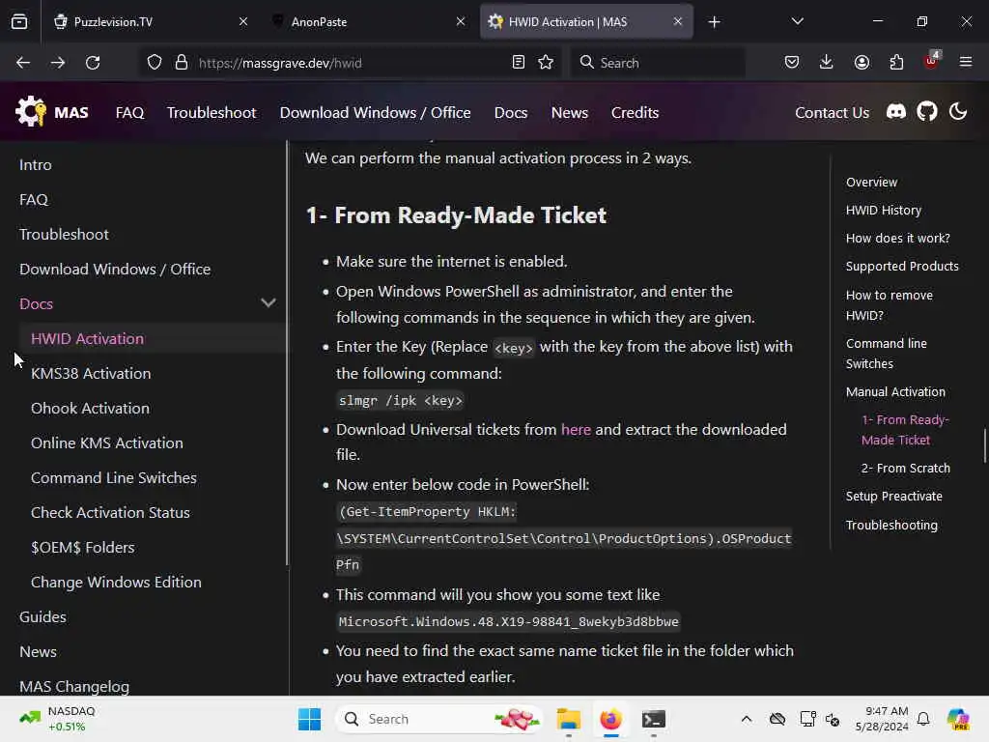Open Credits in top navigation
Screen dimensions: 989x742
click(636, 112)
